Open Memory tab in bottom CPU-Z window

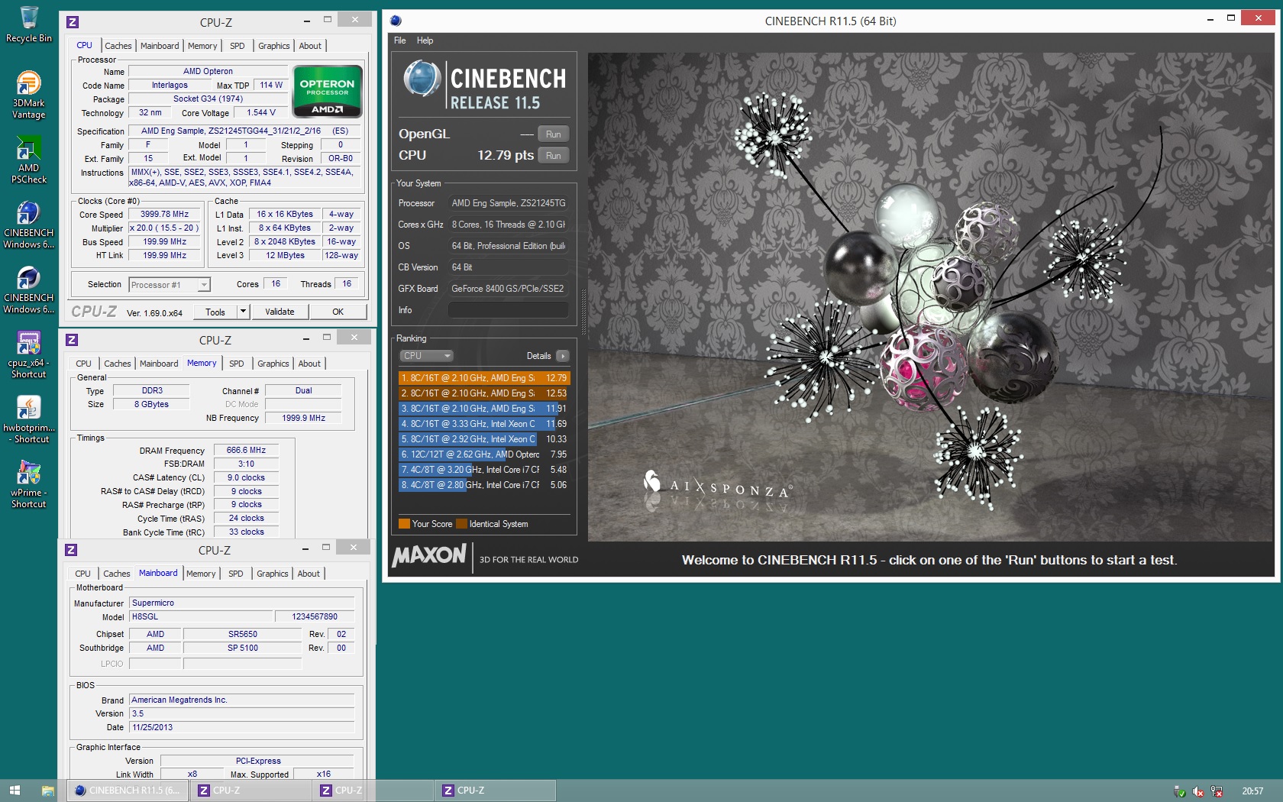click(x=201, y=574)
